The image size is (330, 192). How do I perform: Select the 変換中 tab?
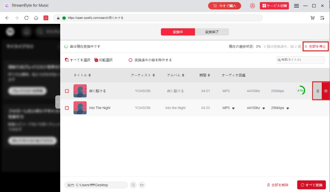tap(177, 32)
